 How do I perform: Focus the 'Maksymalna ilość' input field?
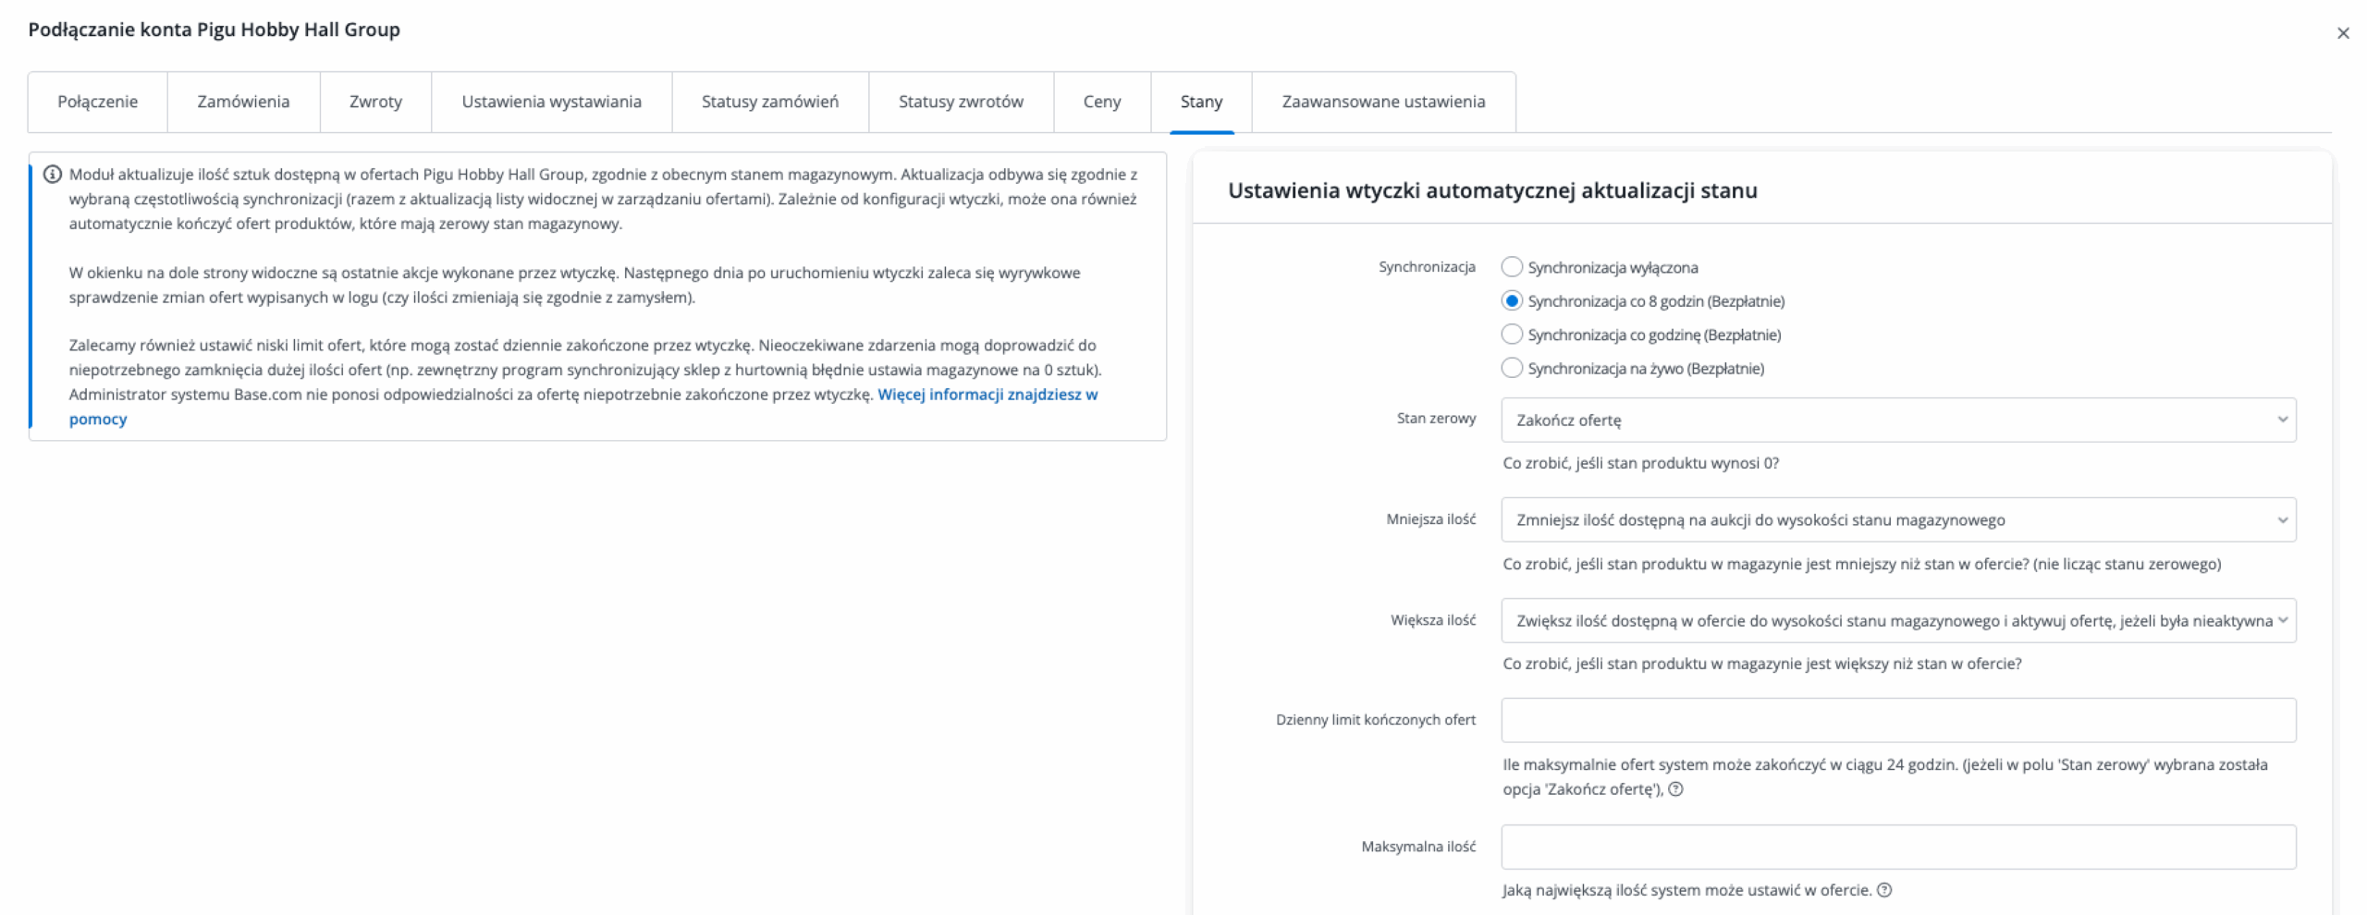point(1897,847)
